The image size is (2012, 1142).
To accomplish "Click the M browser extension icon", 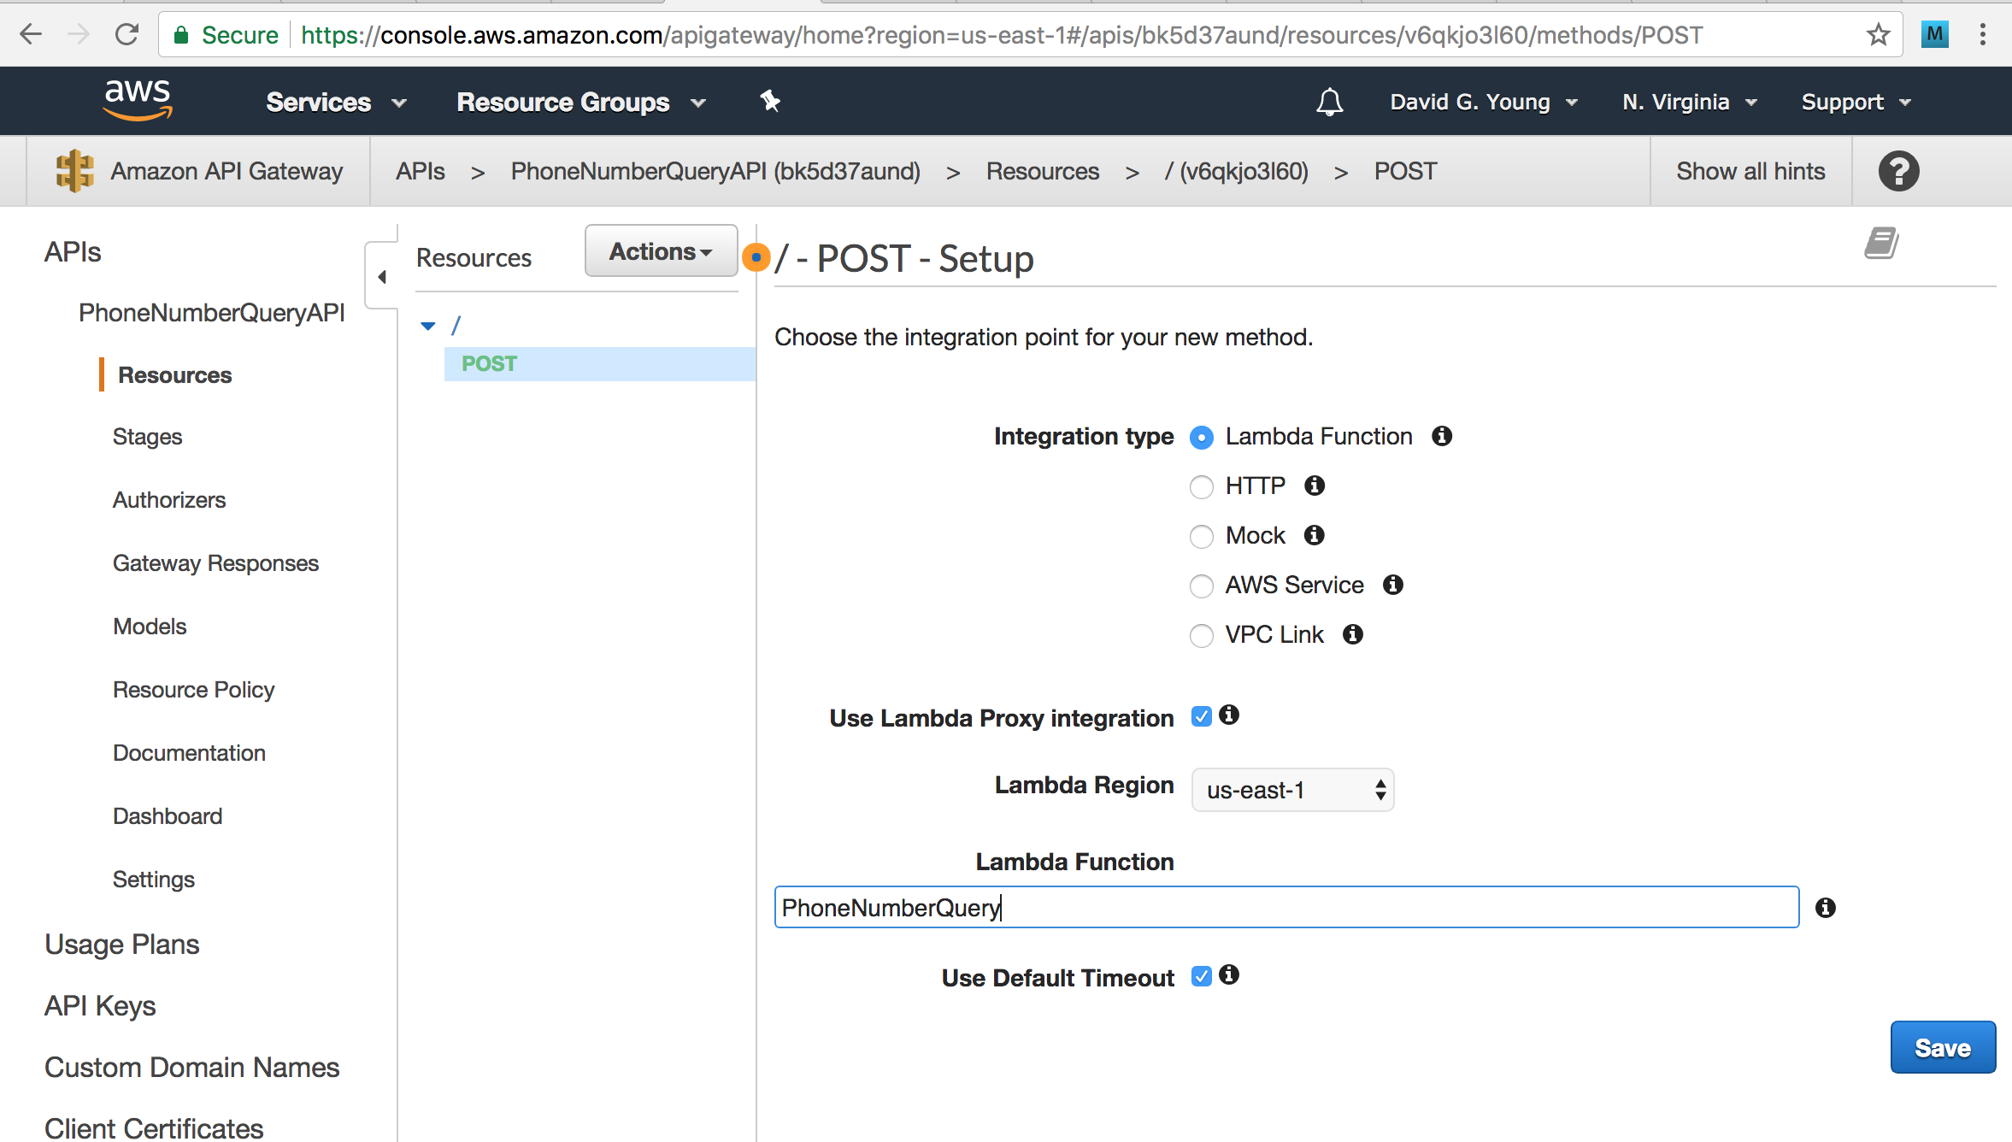I will (x=1934, y=34).
